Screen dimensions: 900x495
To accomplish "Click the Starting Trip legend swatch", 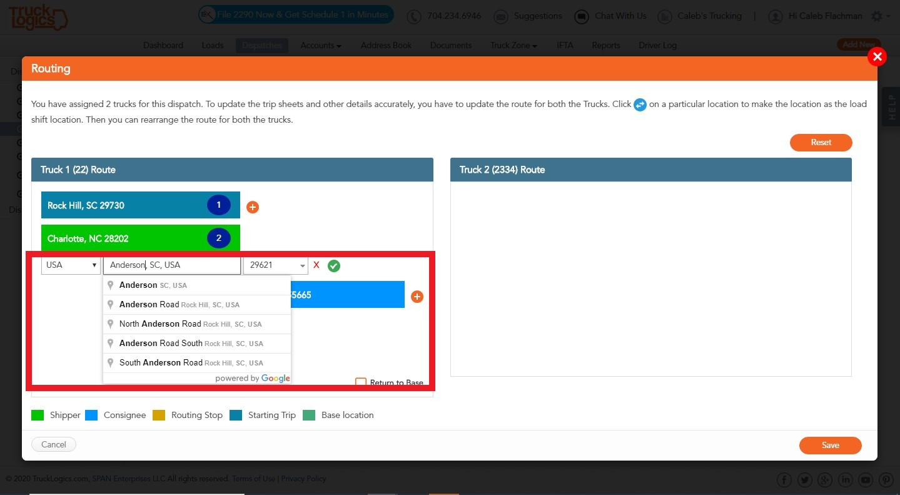I will [x=236, y=415].
